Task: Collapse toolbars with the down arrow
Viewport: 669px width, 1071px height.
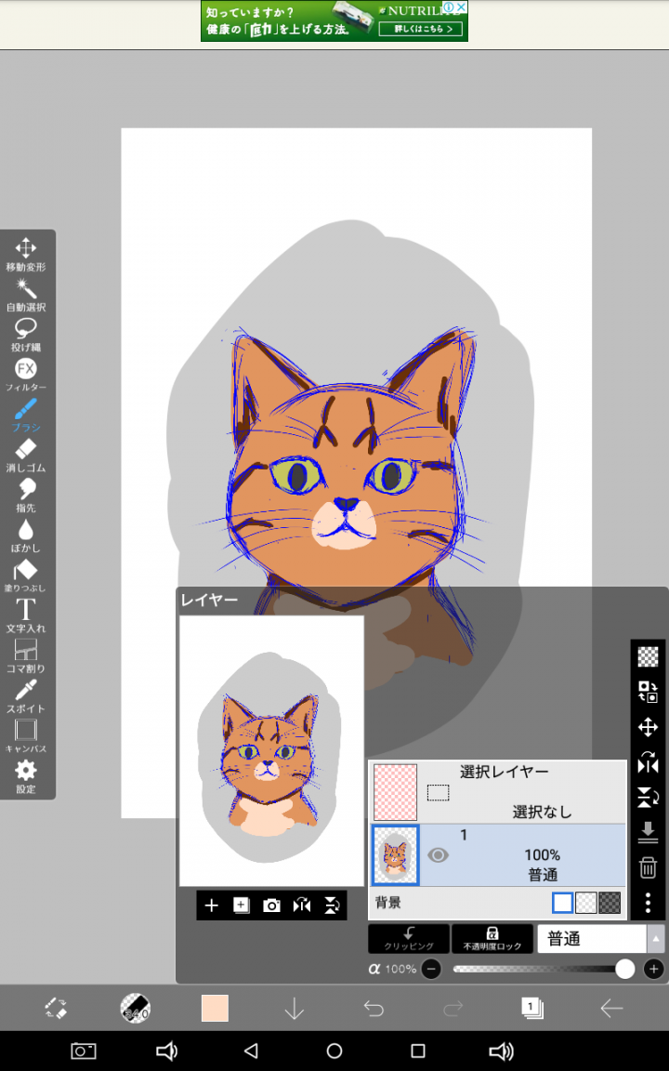Action: click(x=294, y=1009)
